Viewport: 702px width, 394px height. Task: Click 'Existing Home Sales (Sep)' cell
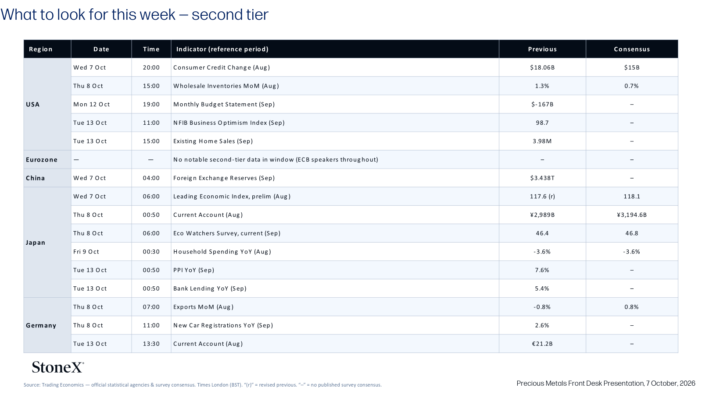click(x=335, y=141)
